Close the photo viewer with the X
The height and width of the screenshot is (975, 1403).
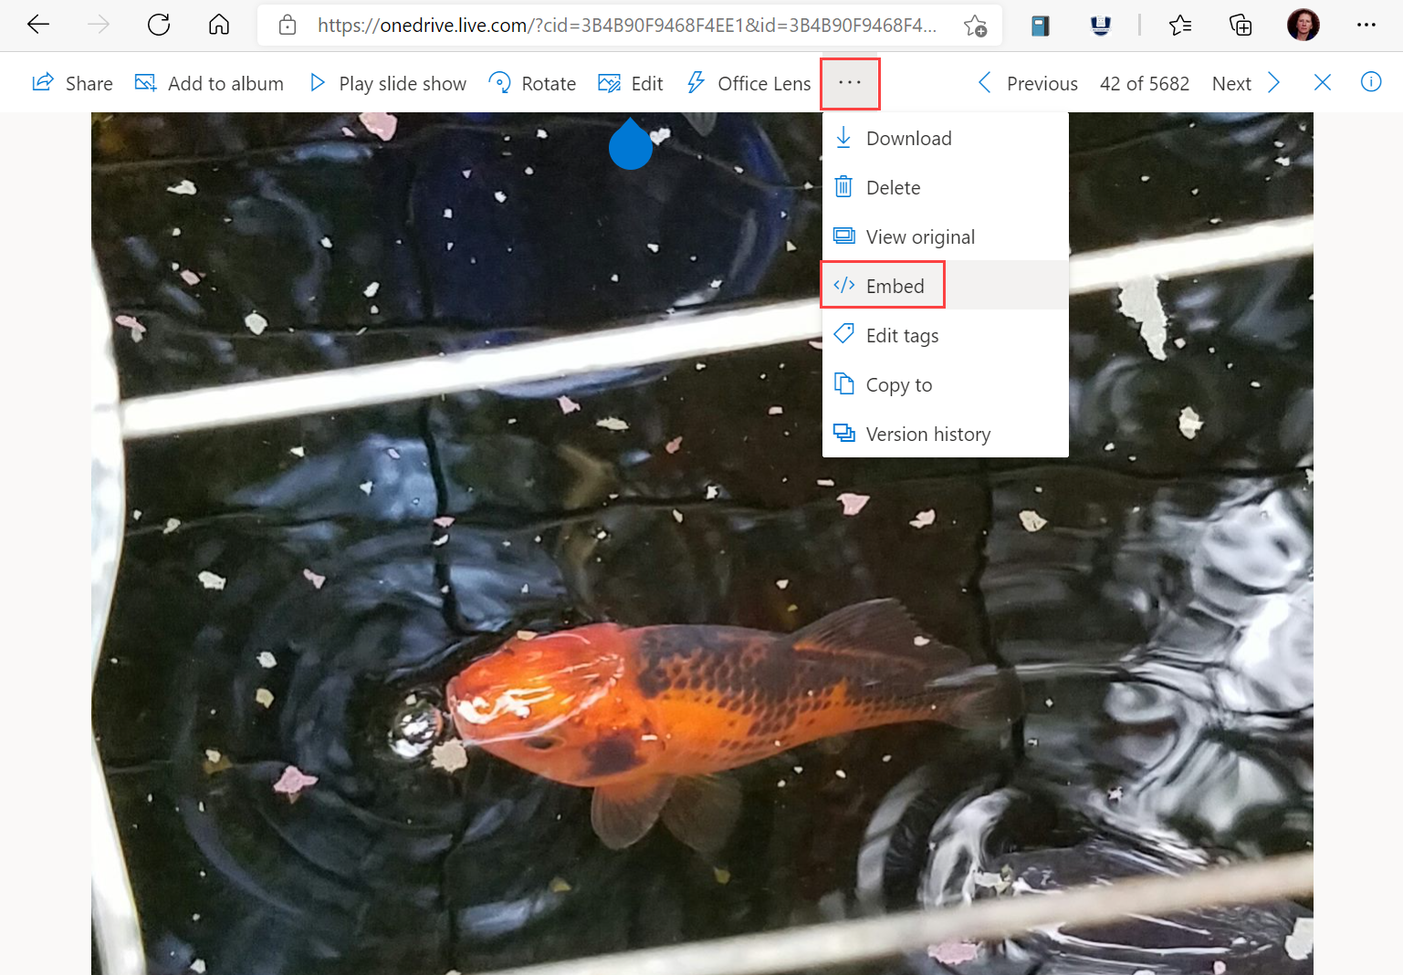1322,83
